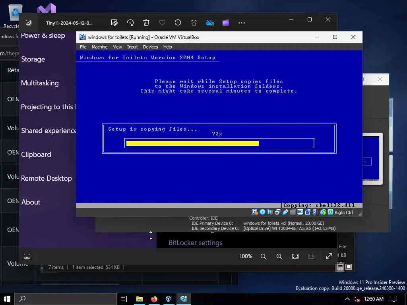This screenshot has height=305, width=407.
Task: Mark the photo as favorite with heart icon
Action: click(162, 23)
